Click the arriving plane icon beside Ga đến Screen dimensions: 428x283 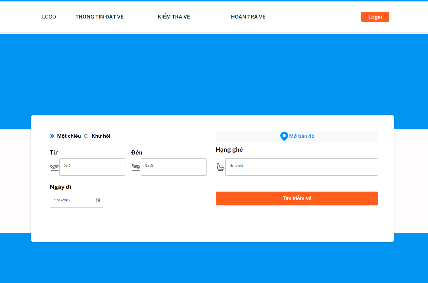[136, 167]
